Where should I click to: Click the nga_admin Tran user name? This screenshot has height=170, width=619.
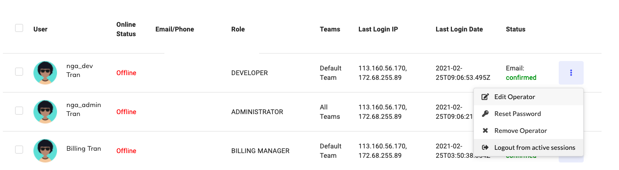pos(84,109)
